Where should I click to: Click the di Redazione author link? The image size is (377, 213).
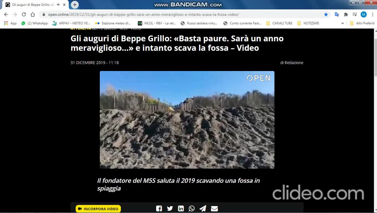(292, 63)
